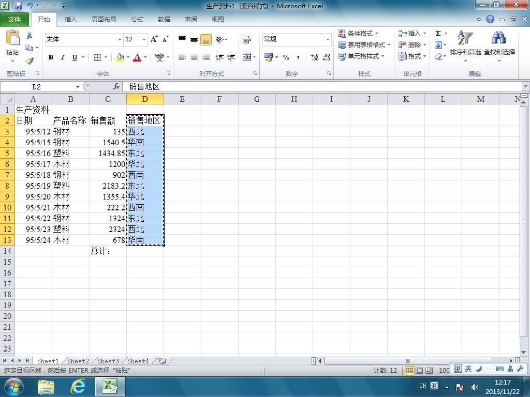
Task: Click the Wrap Text icon
Action: tap(247, 39)
